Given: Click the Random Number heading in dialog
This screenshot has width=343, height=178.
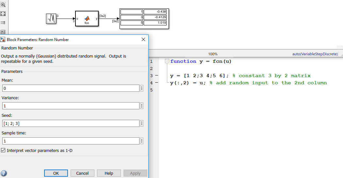Looking at the screenshot, I should (17, 48).
